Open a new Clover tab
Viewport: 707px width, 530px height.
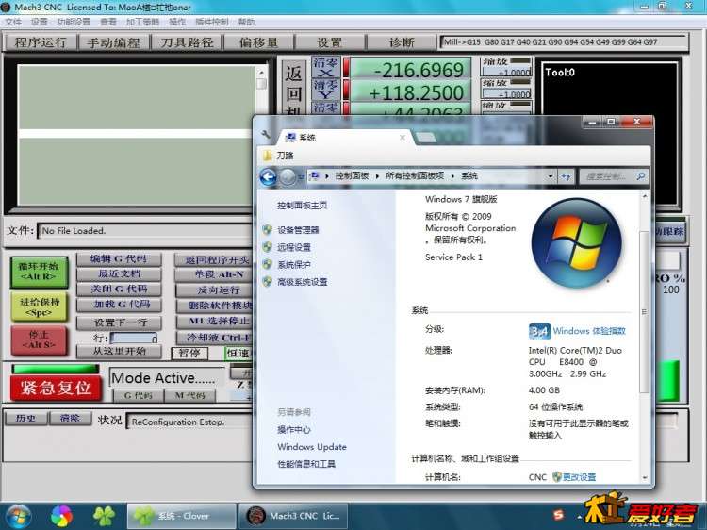(425, 138)
